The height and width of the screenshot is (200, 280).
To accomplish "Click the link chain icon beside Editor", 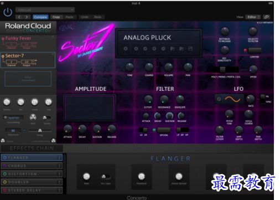I will pyautogui.click(x=266, y=17).
